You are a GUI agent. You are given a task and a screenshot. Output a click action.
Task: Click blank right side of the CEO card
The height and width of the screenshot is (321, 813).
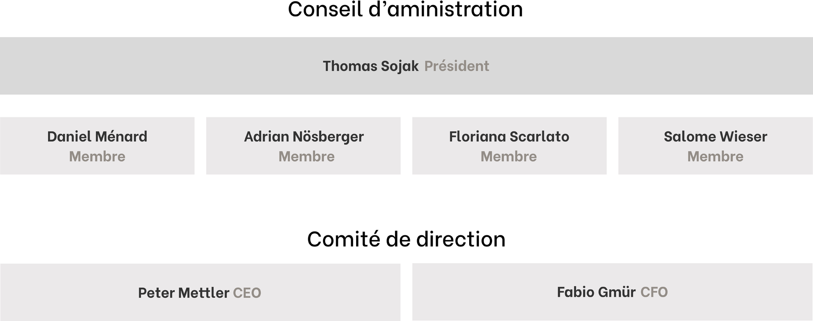pos(339,292)
